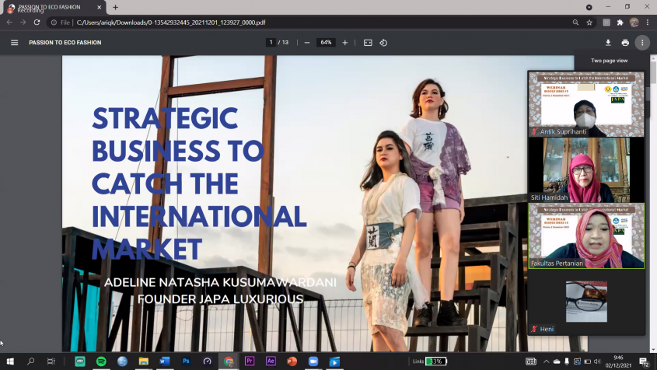Select Antik Suprihanti's video thumbnail
This screenshot has width=657, height=370.
(x=586, y=104)
